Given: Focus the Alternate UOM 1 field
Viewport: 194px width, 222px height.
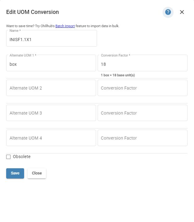Looking at the screenshot, I should (x=51, y=65).
